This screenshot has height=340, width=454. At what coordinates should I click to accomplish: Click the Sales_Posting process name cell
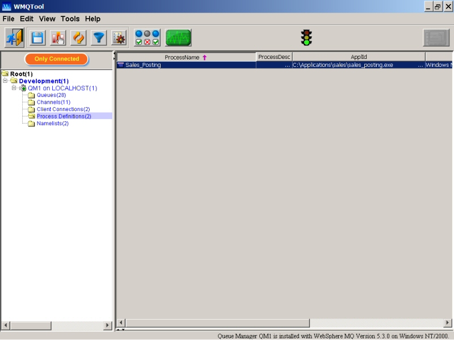coord(186,65)
